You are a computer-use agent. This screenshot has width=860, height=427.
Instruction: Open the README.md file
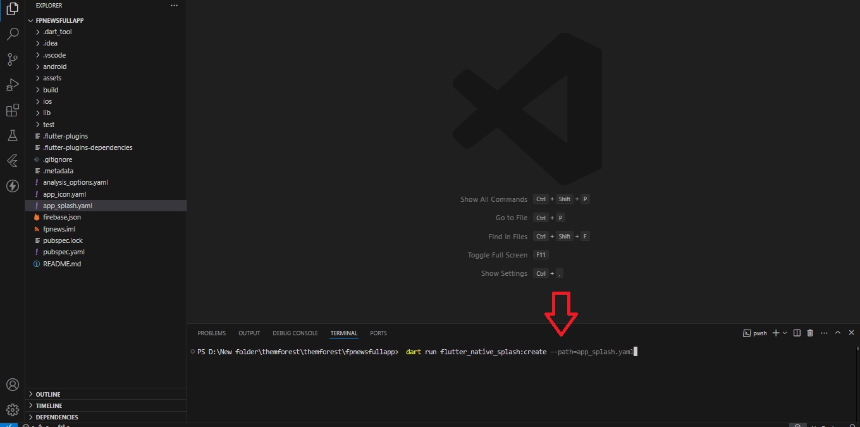click(106, 264)
